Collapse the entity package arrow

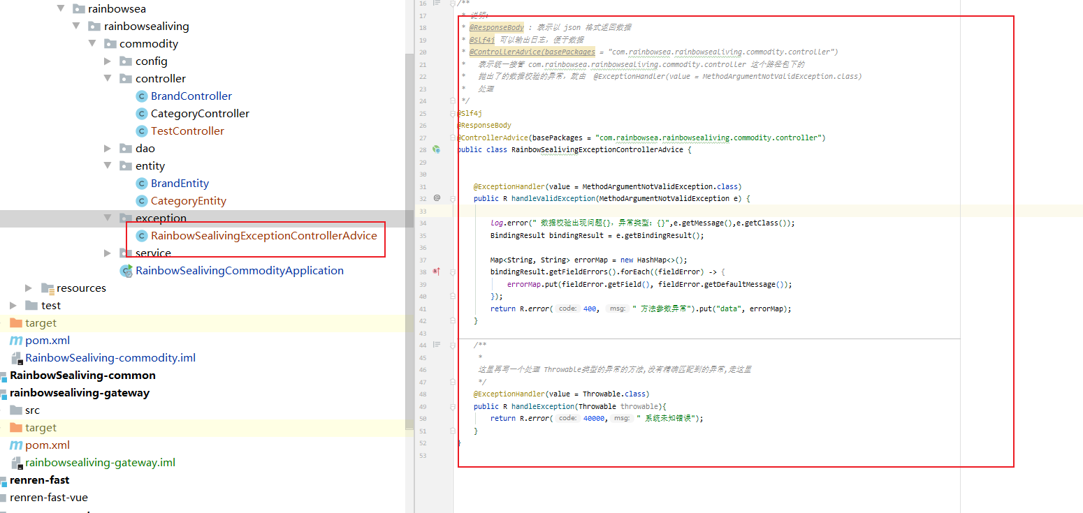(x=108, y=166)
